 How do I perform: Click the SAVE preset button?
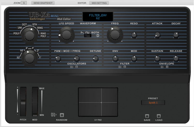(147, 116)
